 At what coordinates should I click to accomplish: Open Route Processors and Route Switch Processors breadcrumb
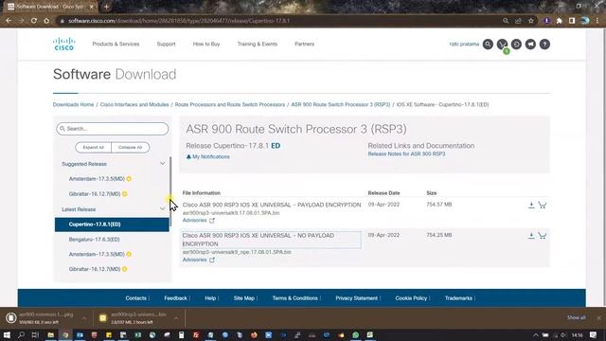[230, 105]
